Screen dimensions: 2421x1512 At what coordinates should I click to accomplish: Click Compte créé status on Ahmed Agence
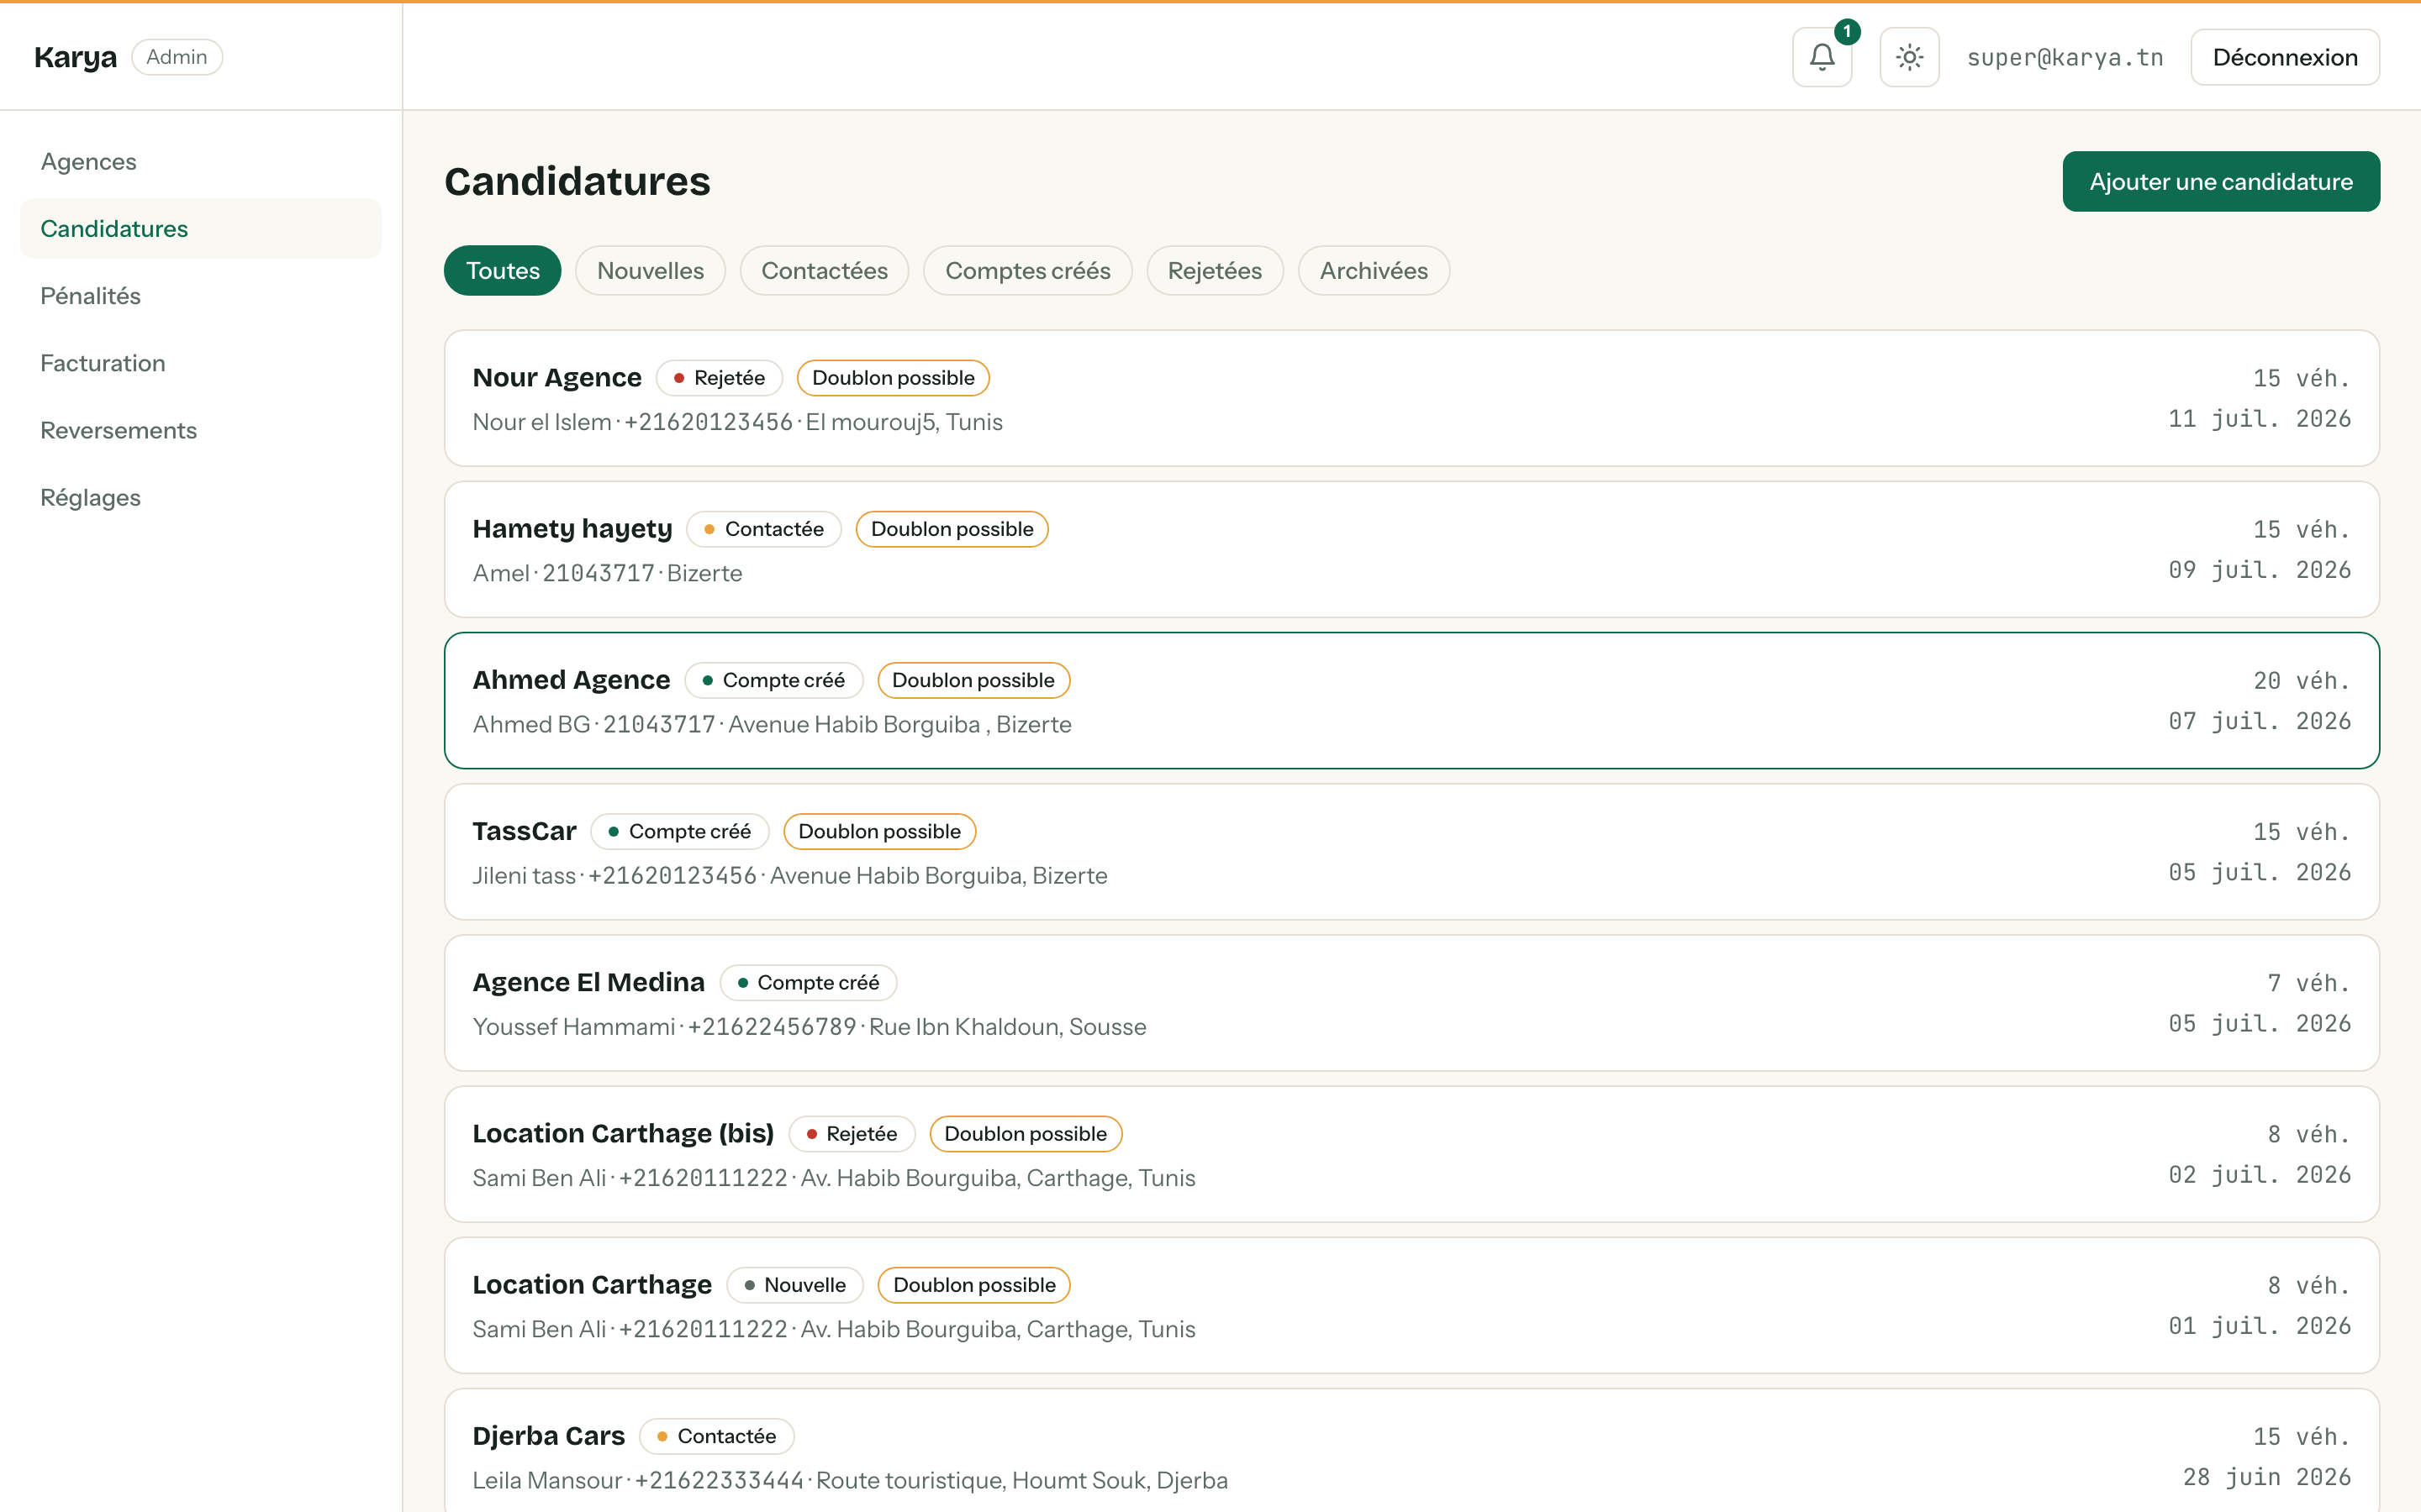pos(773,680)
